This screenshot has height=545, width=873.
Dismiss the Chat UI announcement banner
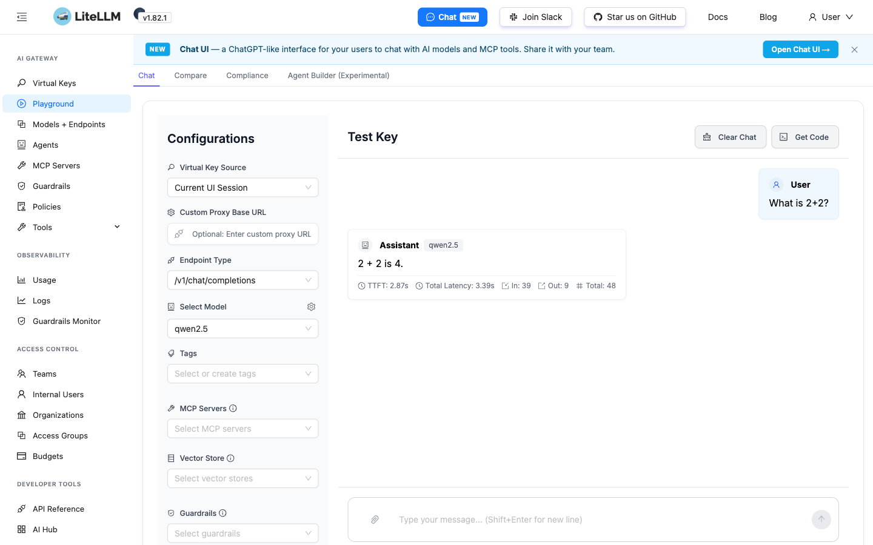tap(855, 50)
